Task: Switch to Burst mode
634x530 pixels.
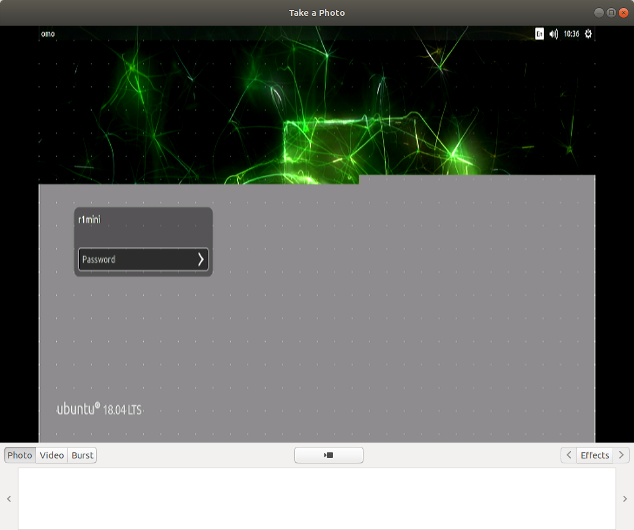Action: [82, 455]
